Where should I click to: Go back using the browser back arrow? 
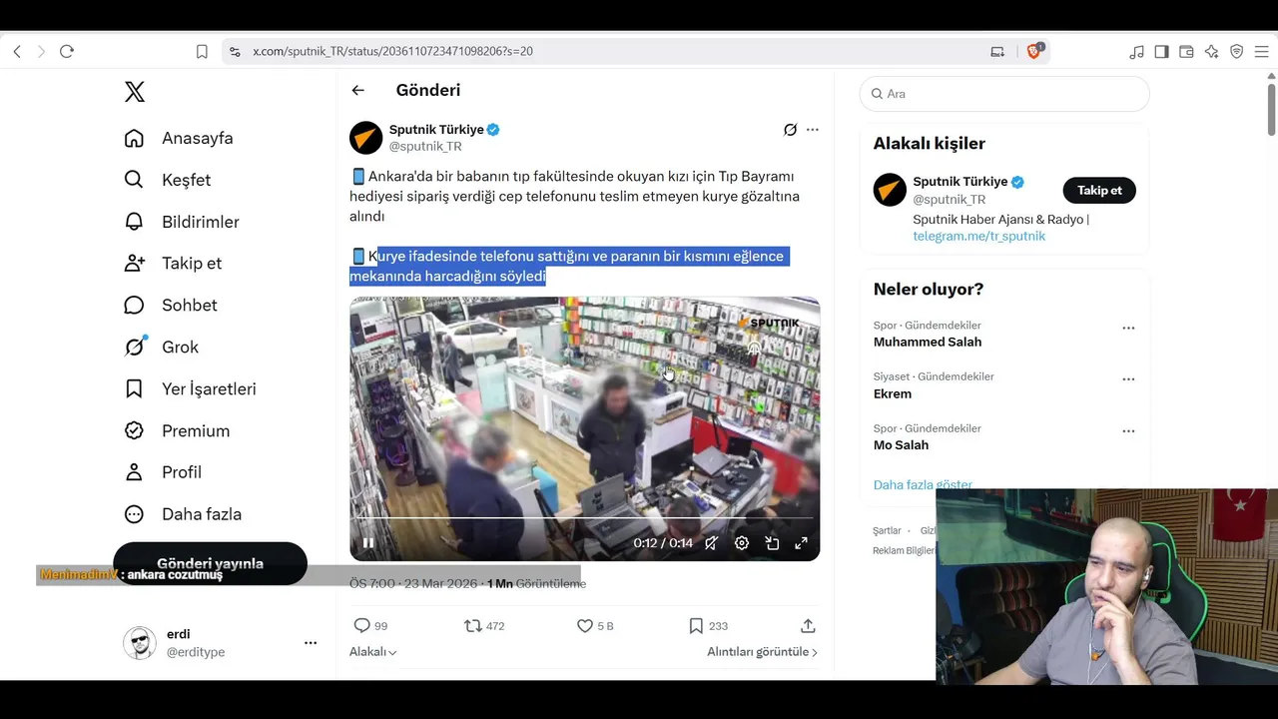17,51
